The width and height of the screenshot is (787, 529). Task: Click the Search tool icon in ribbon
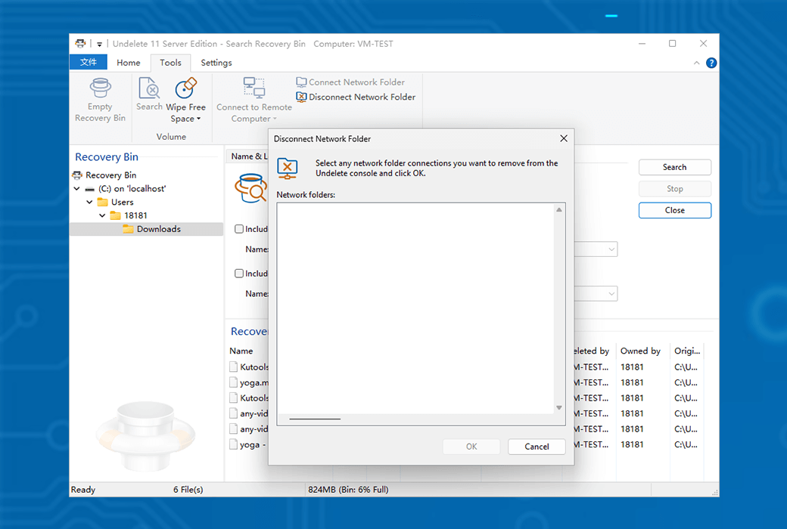149,88
